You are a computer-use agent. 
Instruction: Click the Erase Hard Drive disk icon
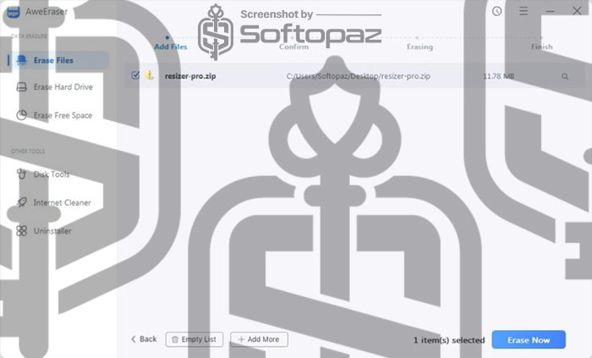pyautogui.click(x=21, y=87)
